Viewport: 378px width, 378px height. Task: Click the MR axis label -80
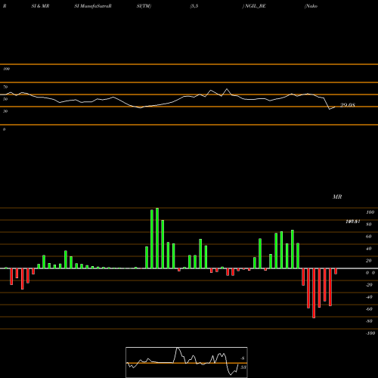tap(369, 321)
